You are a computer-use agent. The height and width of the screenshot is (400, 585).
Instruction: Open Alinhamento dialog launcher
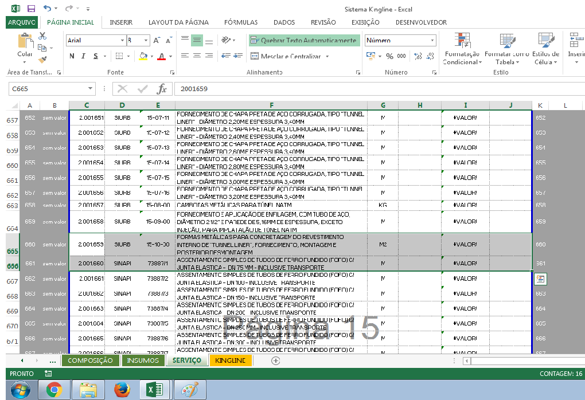coord(358,72)
